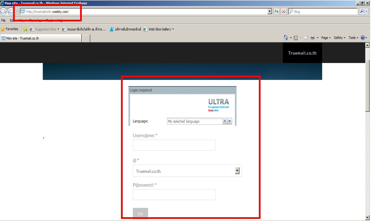Expand the Language dropdown arrow

tap(229, 121)
